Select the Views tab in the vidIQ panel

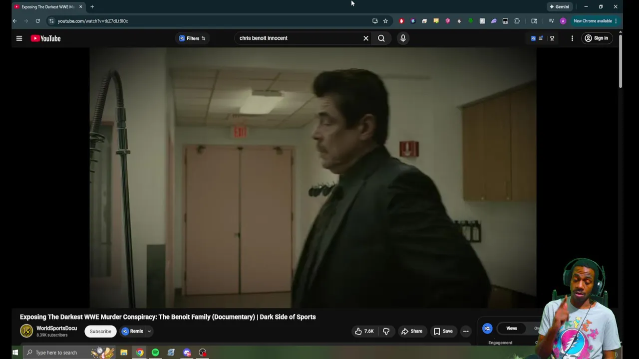pos(512,328)
